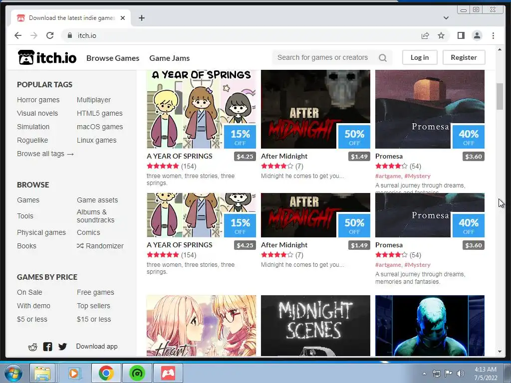Open Visual novels tag
Viewport: 511px width, 383px height.
(37, 113)
